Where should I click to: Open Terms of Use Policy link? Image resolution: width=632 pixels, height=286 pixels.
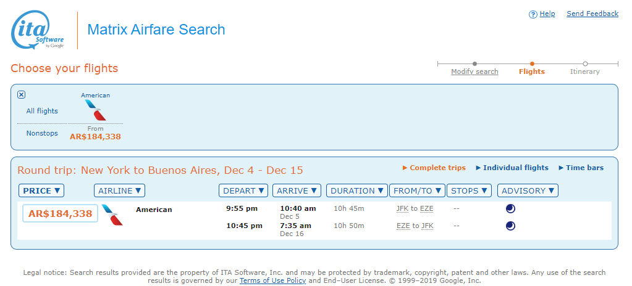point(273,280)
